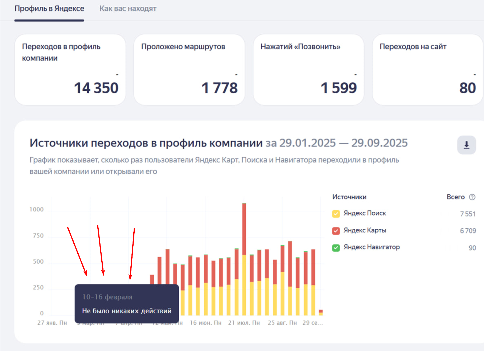484x351 pixels.
Task: Click the Яндекс Карты total 6 709
Action: (x=468, y=231)
